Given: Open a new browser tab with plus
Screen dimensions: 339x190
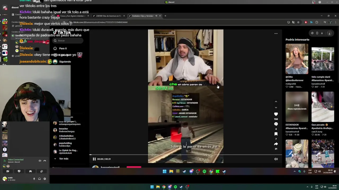Looking at the screenshot, I should 165,16.
